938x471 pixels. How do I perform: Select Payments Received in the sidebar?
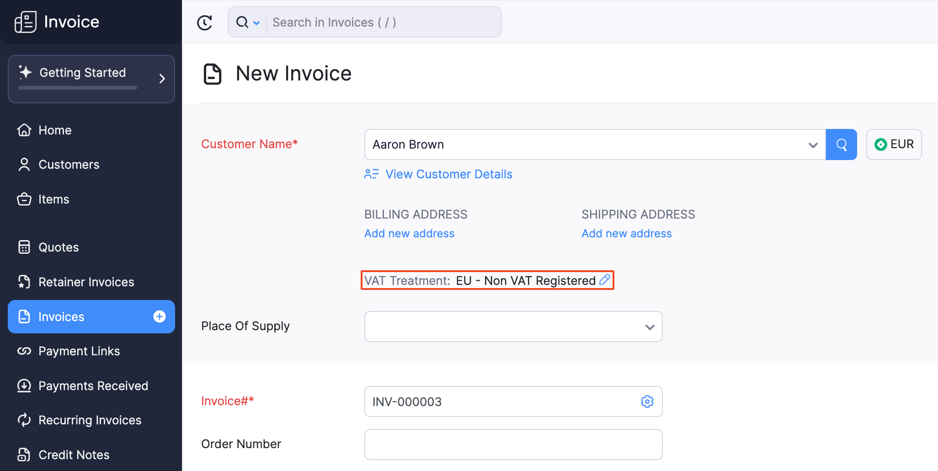click(x=24, y=385)
